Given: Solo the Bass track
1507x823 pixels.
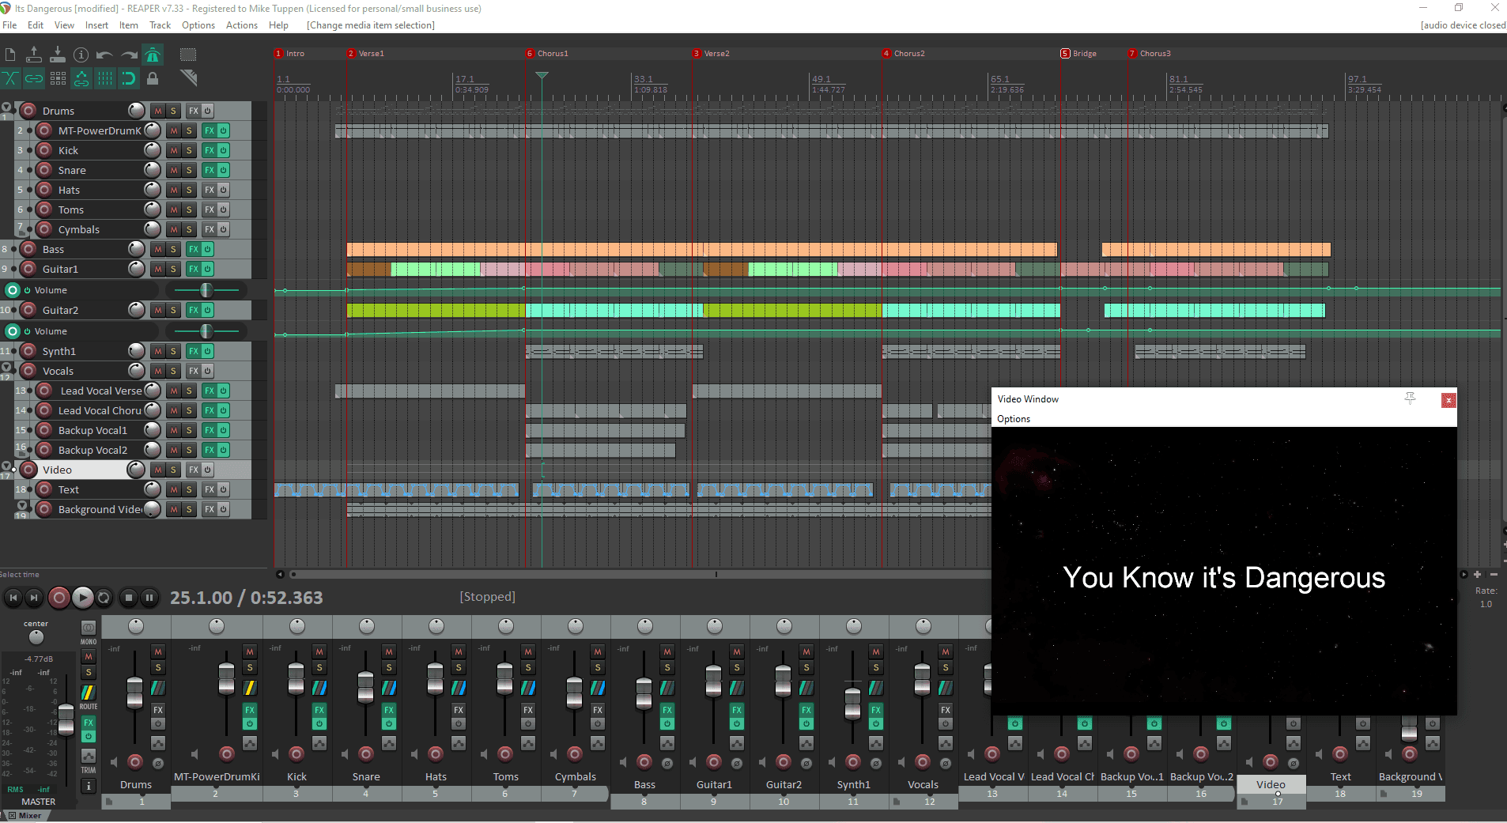Looking at the screenshot, I should tap(173, 249).
